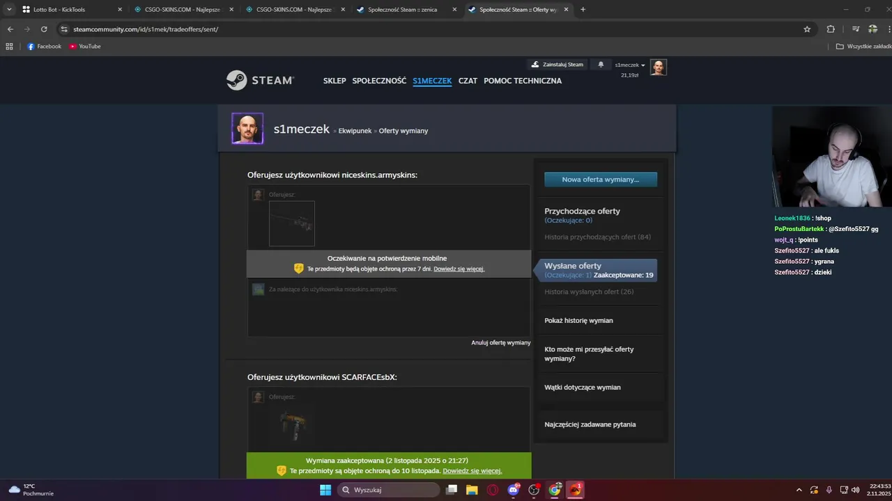The width and height of the screenshot is (892, 501).
Task: Open Wątki dotyczące wymian
Action: (583, 388)
